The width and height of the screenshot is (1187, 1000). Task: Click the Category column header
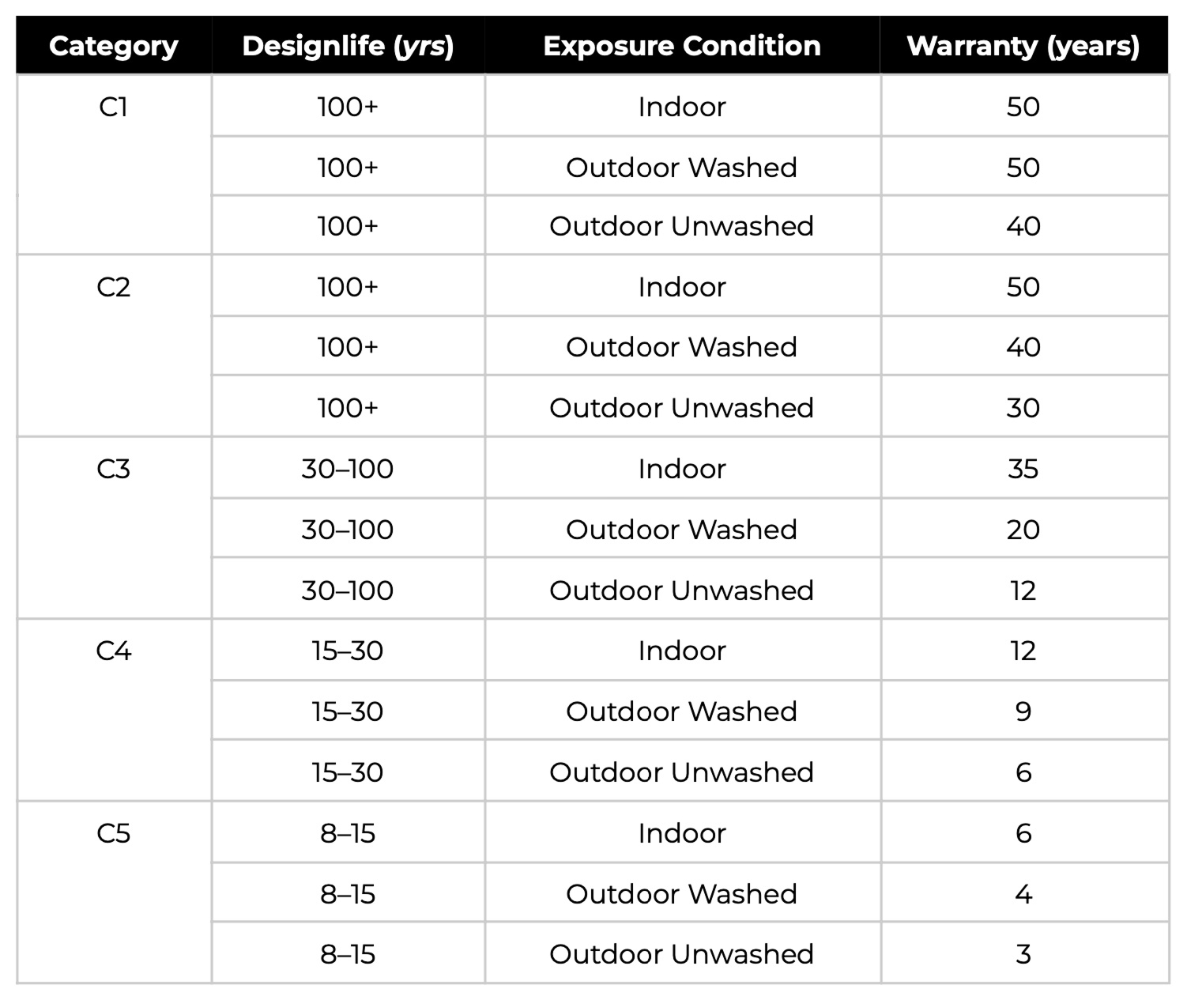tap(114, 46)
